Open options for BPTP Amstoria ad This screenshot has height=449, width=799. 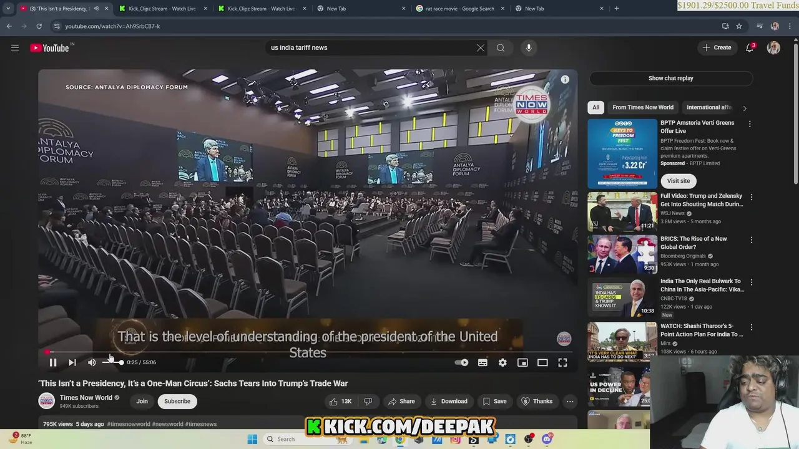[750, 124]
